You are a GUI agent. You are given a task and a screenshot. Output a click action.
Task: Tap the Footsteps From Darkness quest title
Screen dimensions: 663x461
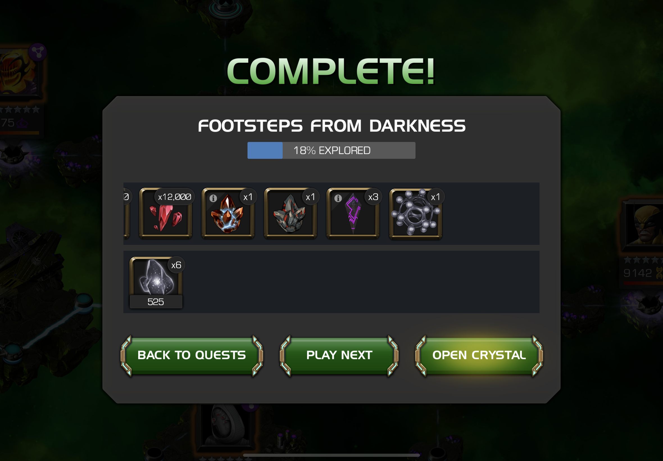[332, 126]
